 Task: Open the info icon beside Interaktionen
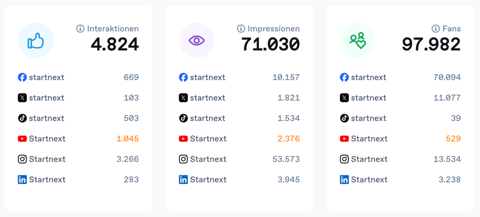tap(80, 29)
